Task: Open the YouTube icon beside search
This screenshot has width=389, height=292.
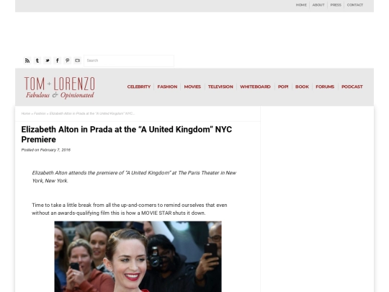Action: [x=77, y=61]
